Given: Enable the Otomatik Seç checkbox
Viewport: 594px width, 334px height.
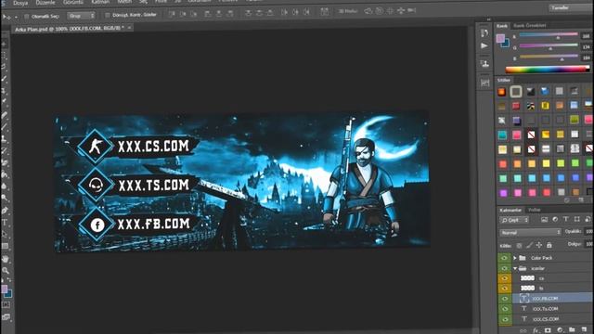Looking at the screenshot, I should point(27,17).
